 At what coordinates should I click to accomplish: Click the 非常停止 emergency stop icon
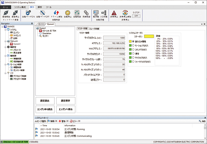[113, 13]
